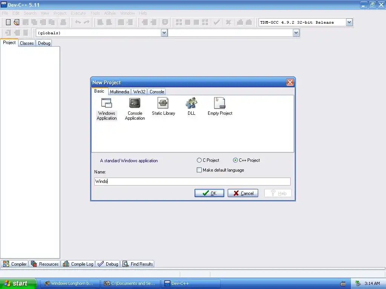
Task: Click the Find toolbar icon
Action: coord(100,22)
